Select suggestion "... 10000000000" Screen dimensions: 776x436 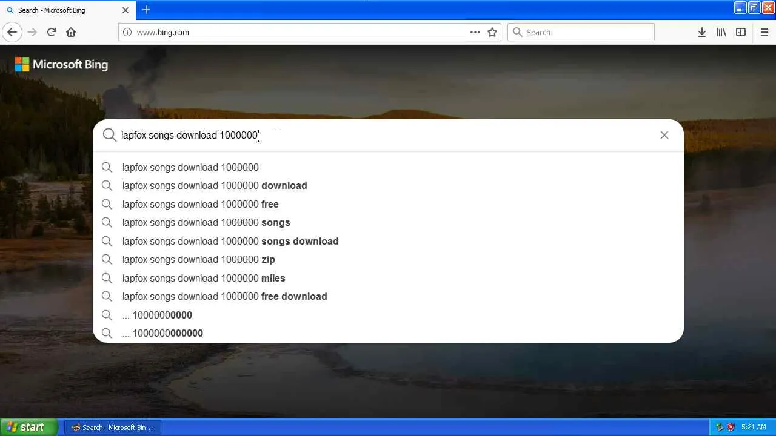(388, 315)
